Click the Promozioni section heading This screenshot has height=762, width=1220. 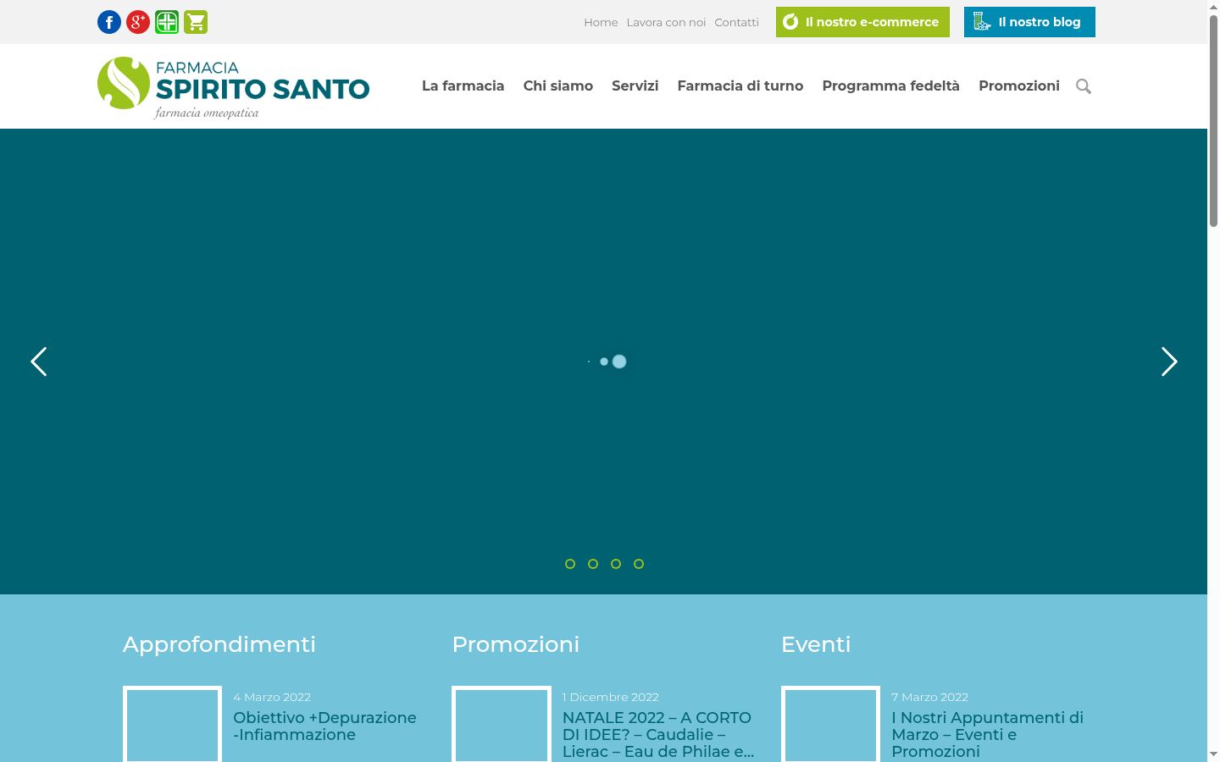(x=516, y=645)
